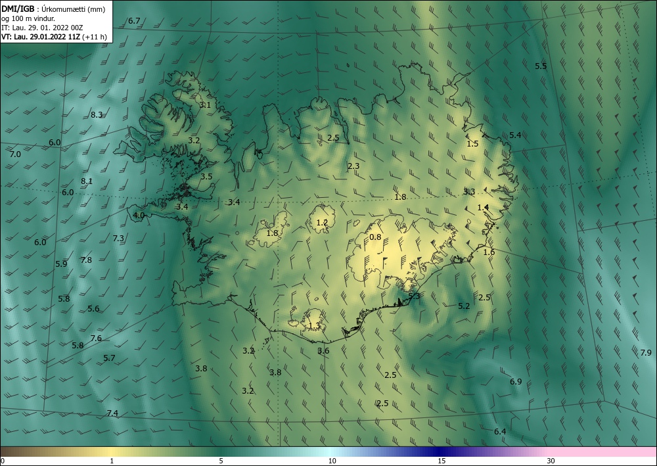The width and height of the screenshot is (657, 466).
Task: Select the legend tick label 30
Action: [x=551, y=461]
